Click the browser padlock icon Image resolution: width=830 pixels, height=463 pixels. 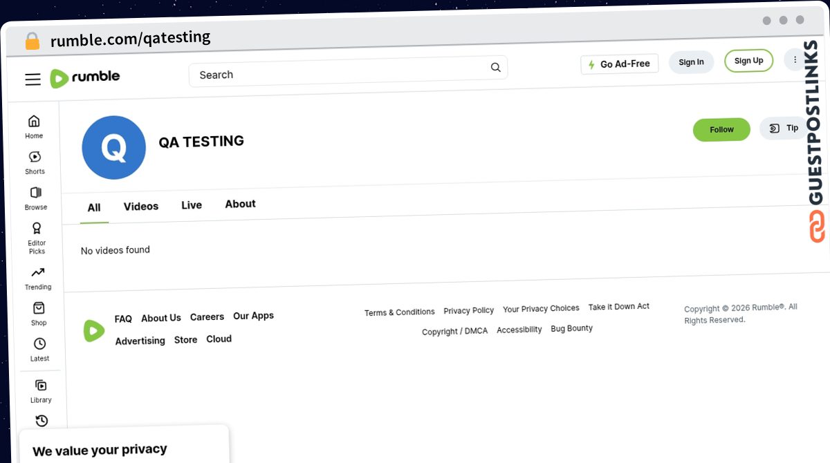click(33, 41)
